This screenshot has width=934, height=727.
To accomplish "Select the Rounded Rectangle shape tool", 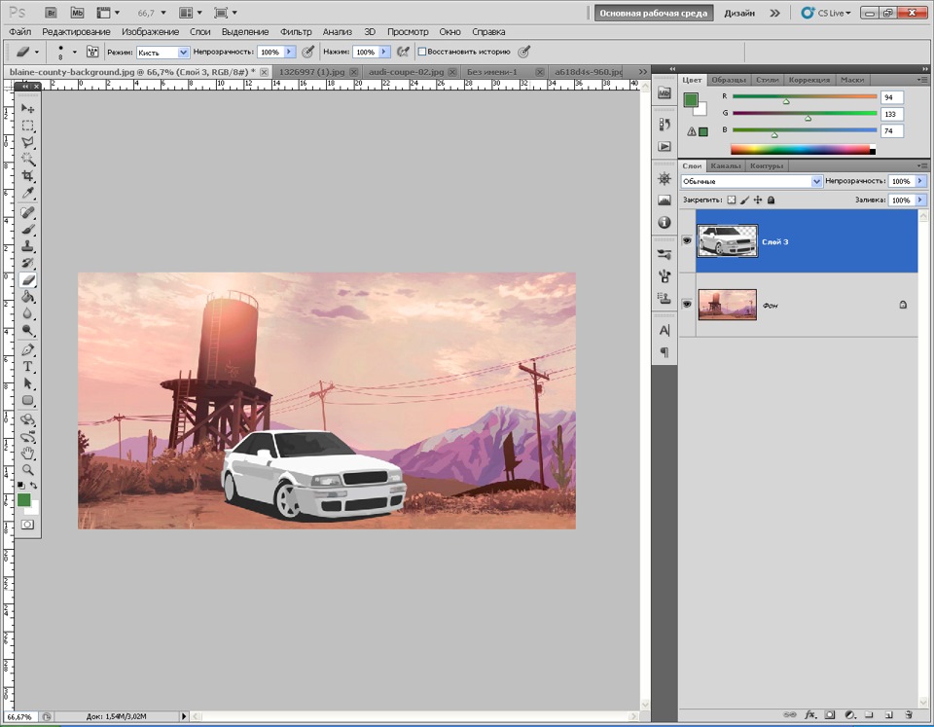I will pos(27,400).
